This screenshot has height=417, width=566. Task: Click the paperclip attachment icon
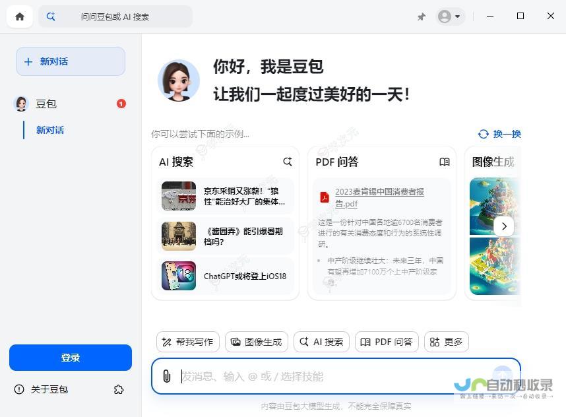pos(166,376)
